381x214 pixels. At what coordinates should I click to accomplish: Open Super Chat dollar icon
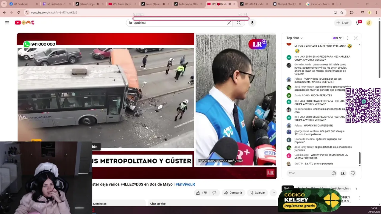343,173
